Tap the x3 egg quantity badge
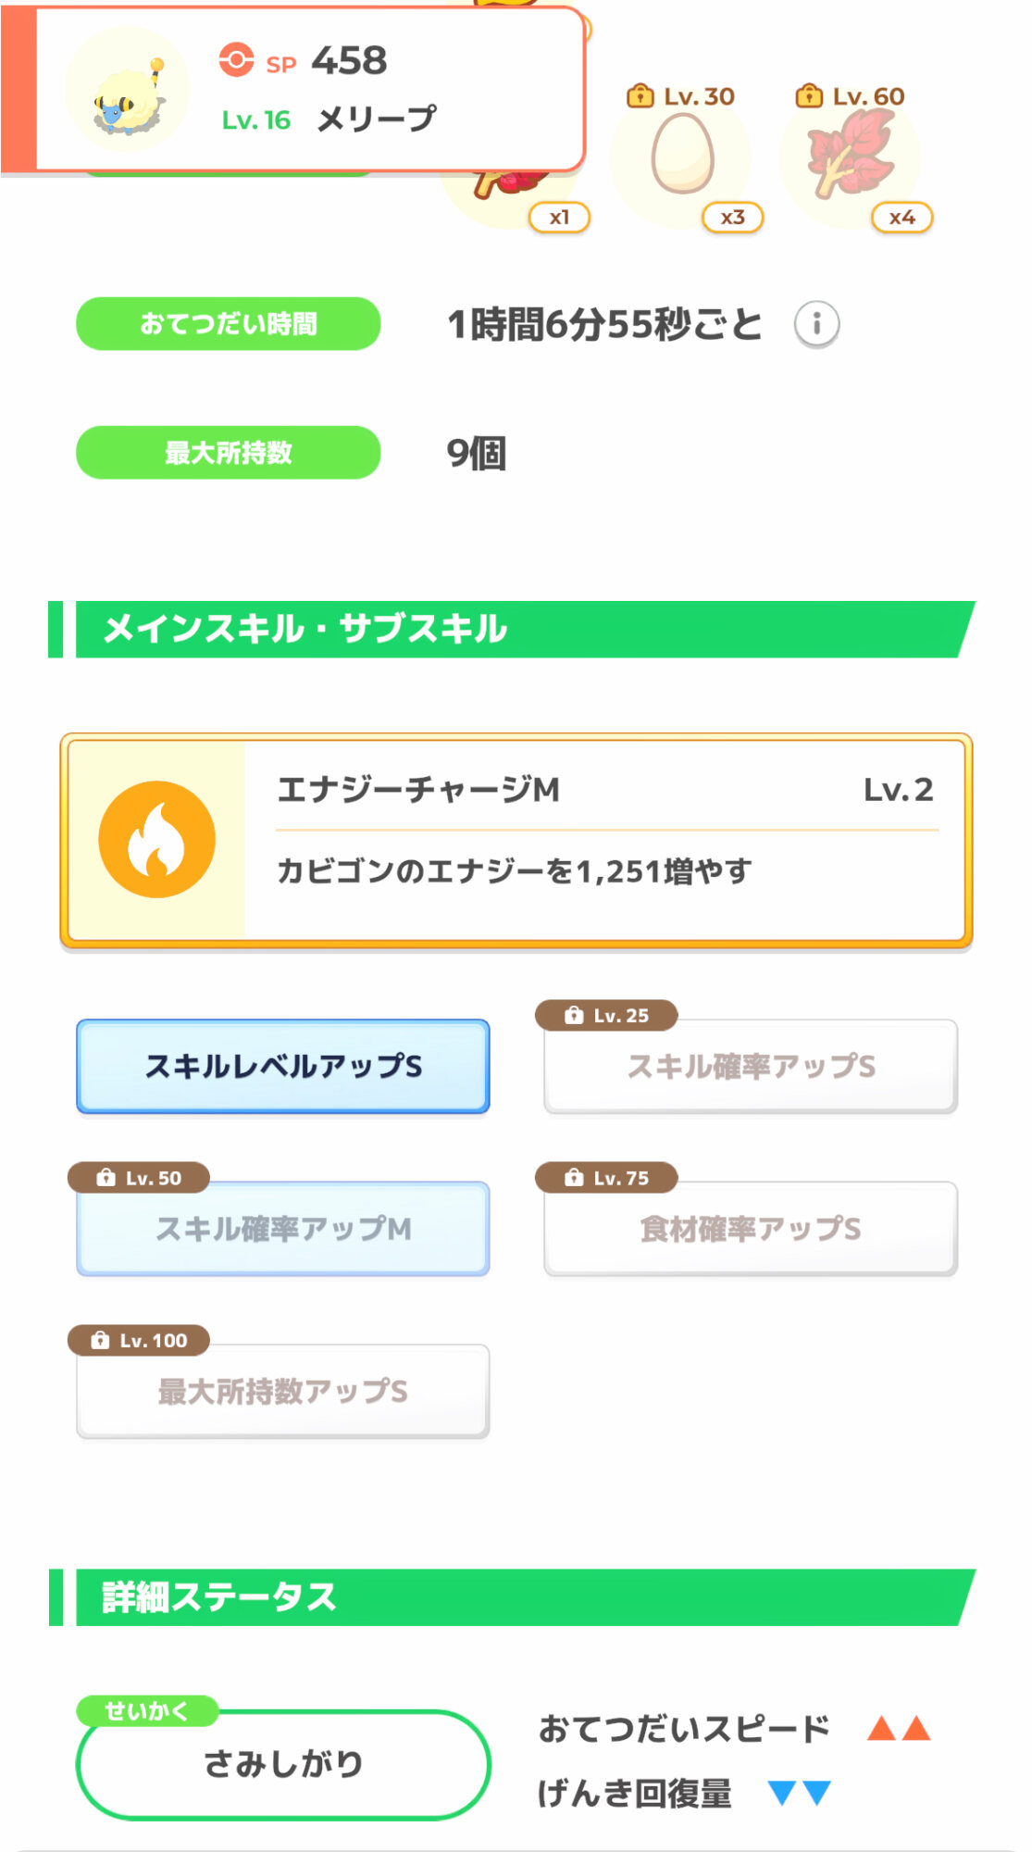The width and height of the screenshot is (1032, 1852). (x=732, y=218)
